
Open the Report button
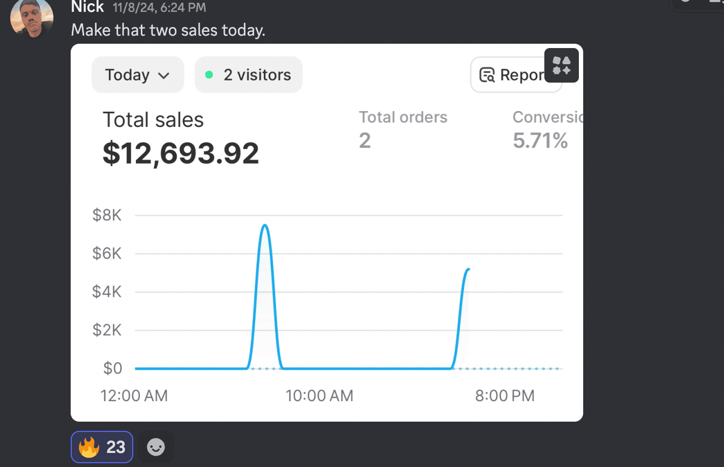click(x=515, y=75)
